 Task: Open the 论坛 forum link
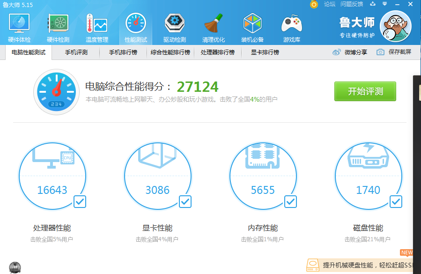(329, 4)
